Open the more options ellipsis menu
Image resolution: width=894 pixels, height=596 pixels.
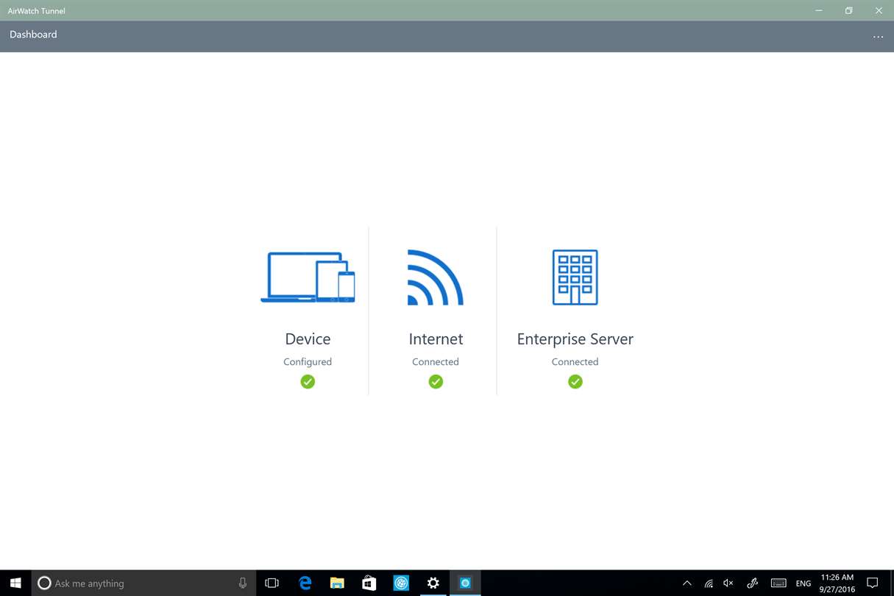[x=878, y=36]
